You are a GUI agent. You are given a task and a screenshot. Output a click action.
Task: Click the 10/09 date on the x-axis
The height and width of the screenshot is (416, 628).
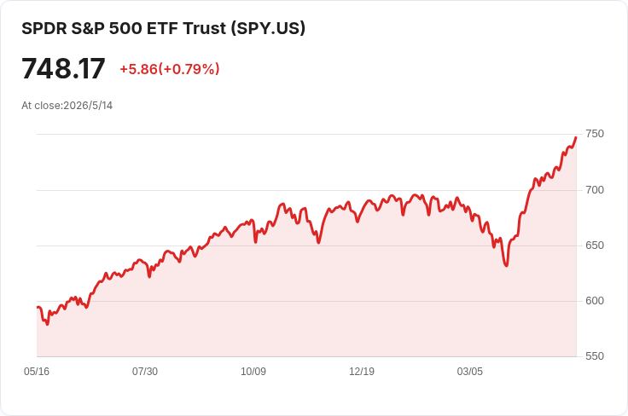[253, 372]
